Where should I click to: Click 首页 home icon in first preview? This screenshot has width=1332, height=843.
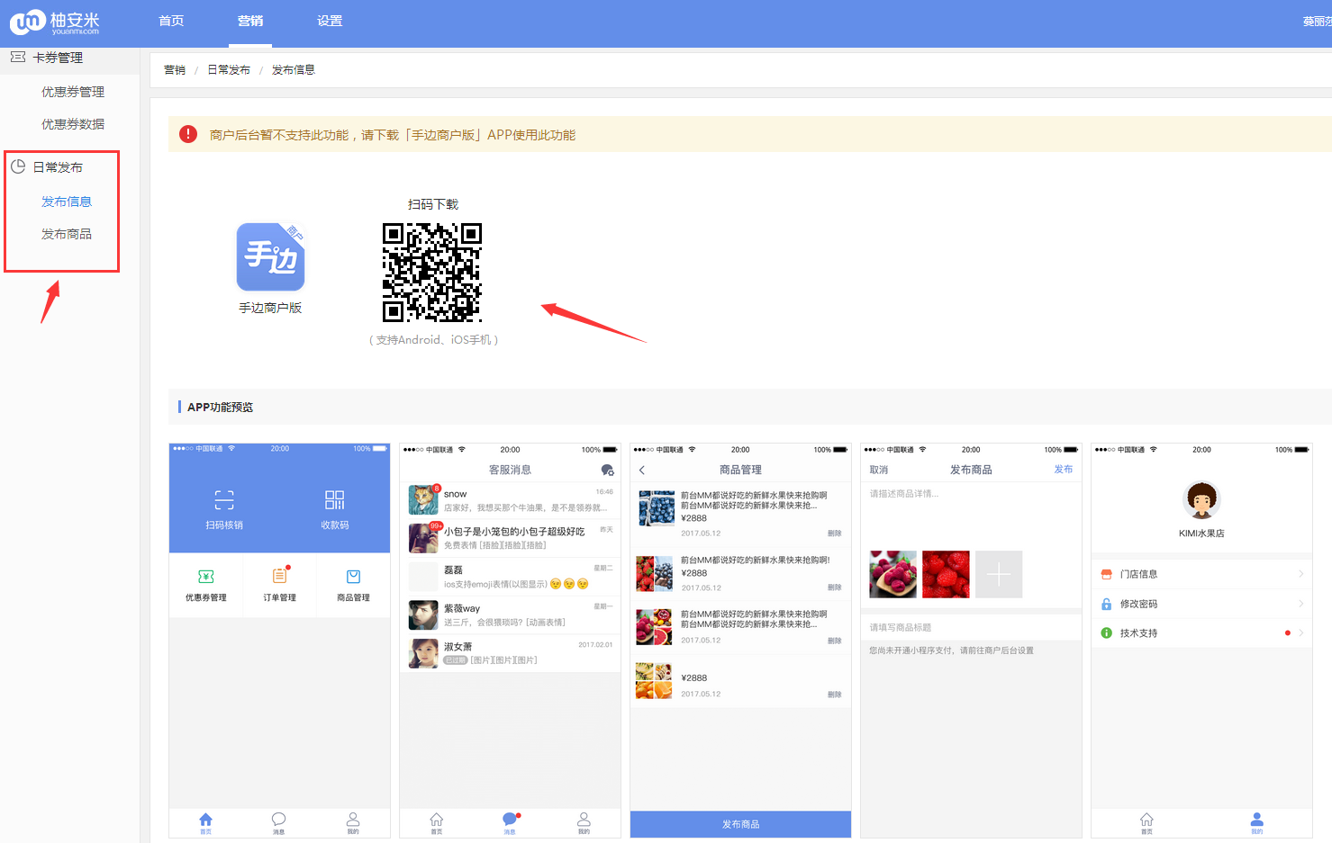206,820
